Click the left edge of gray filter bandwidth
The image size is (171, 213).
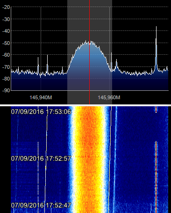pyautogui.click(x=67, y=52)
